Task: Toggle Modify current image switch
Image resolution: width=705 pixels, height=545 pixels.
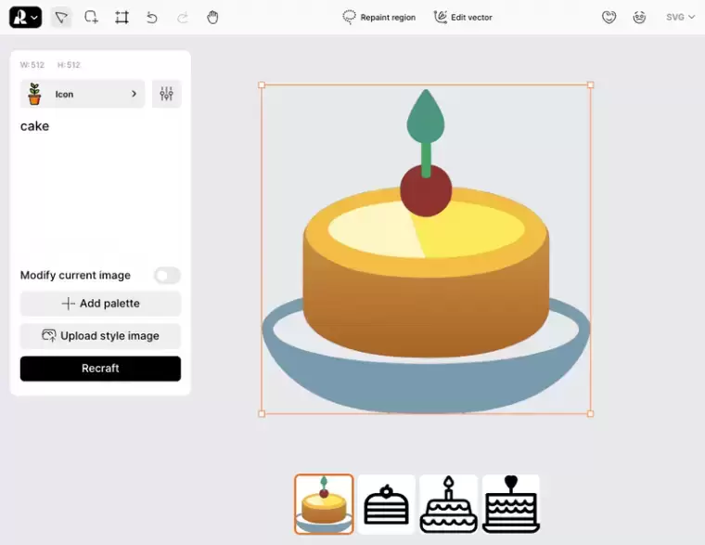Action: pos(167,275)
